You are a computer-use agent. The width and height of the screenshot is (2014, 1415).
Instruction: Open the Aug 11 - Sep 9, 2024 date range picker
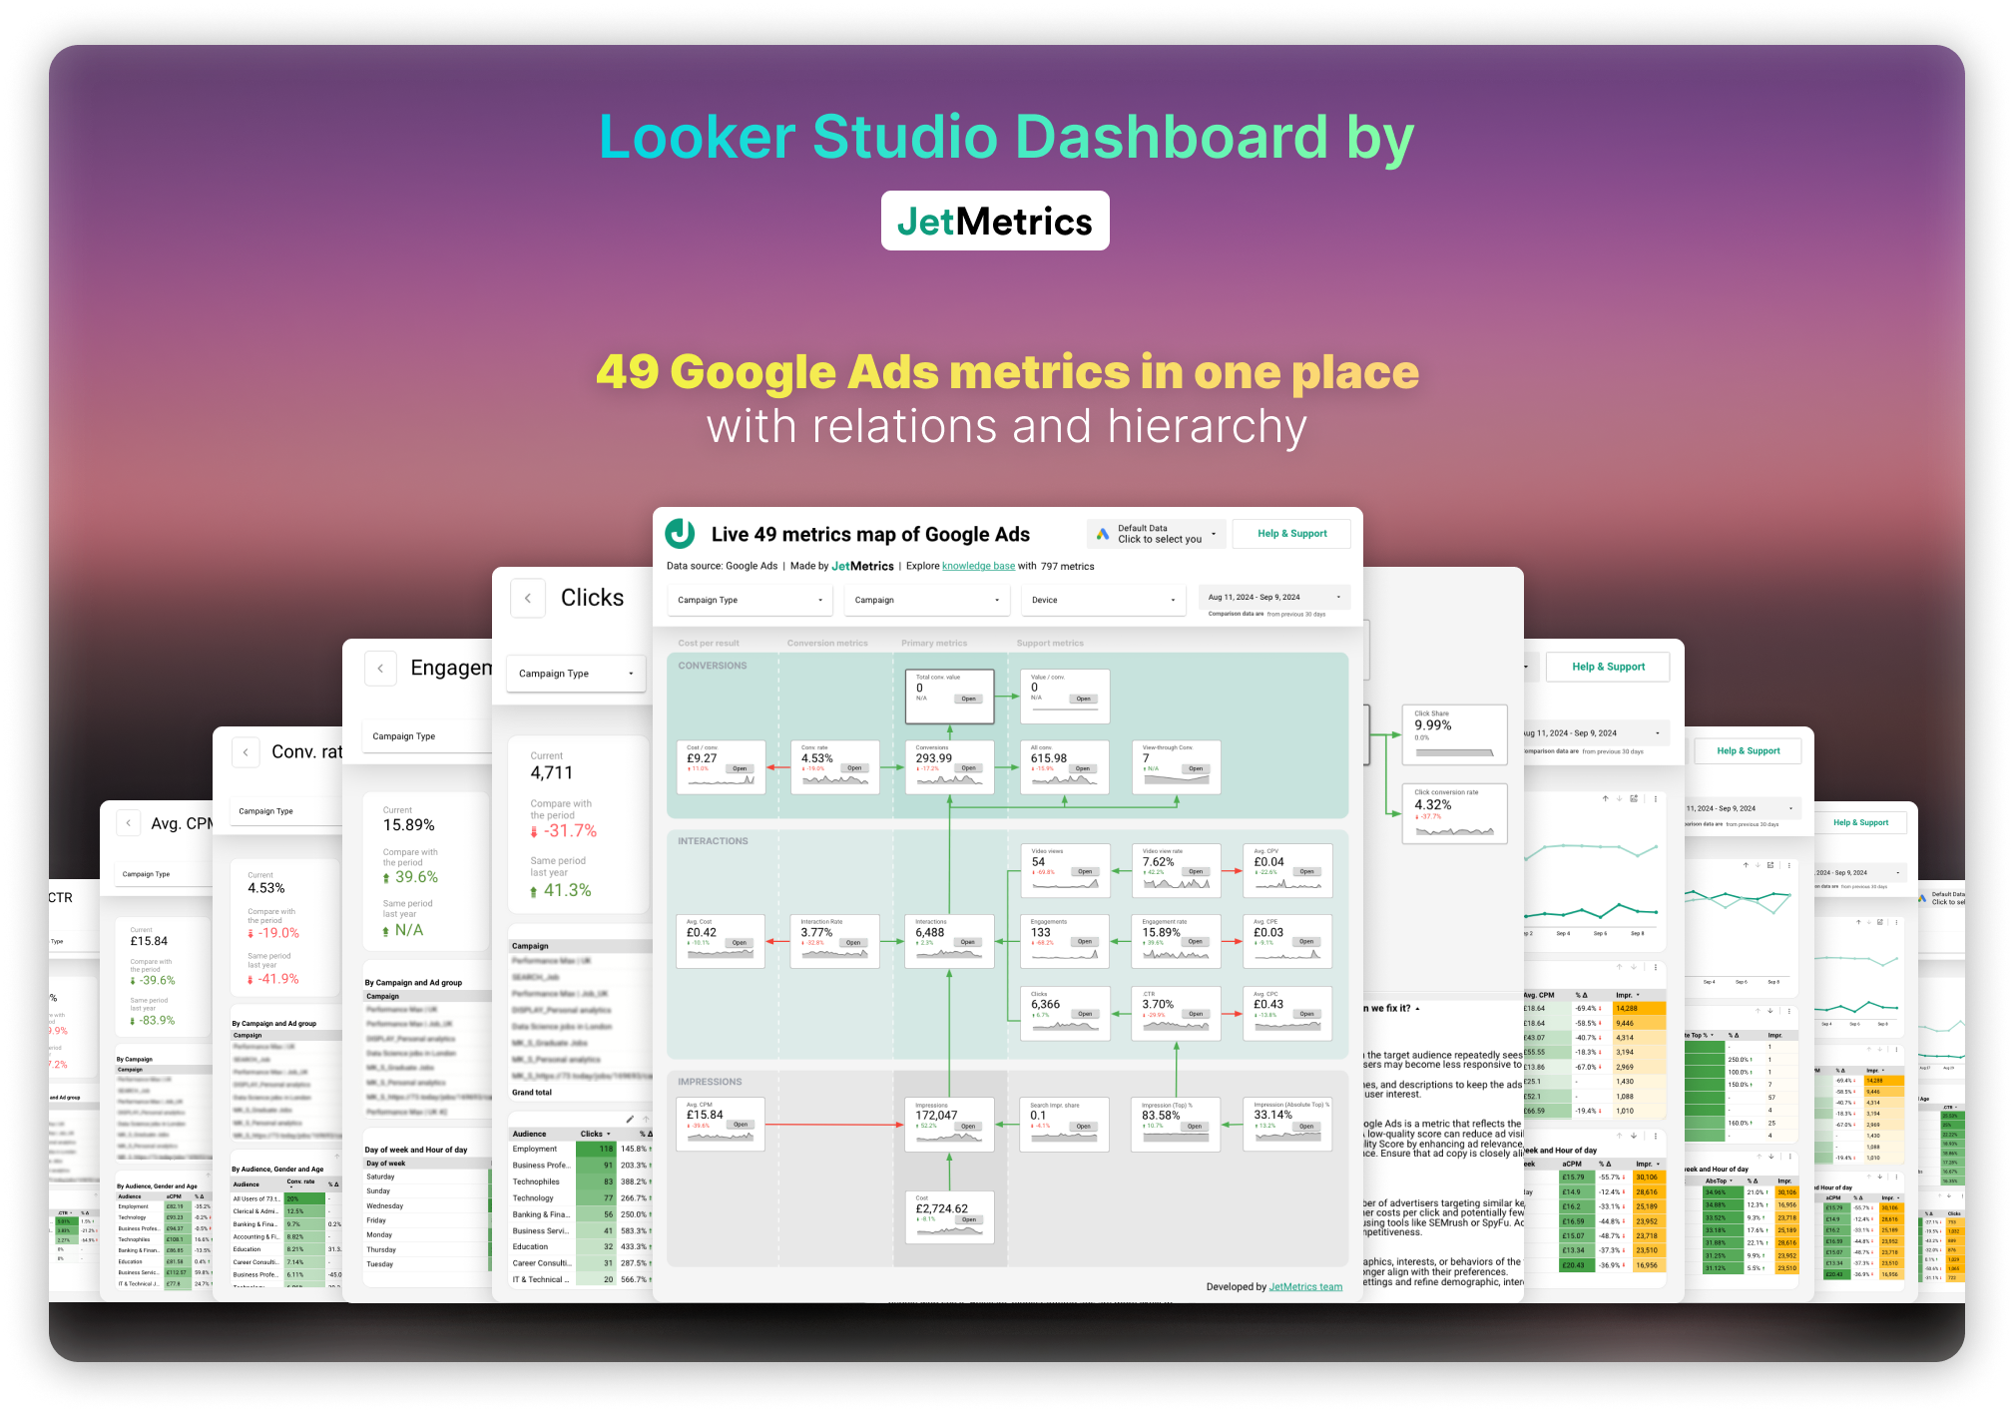(x=1273, y=597)
